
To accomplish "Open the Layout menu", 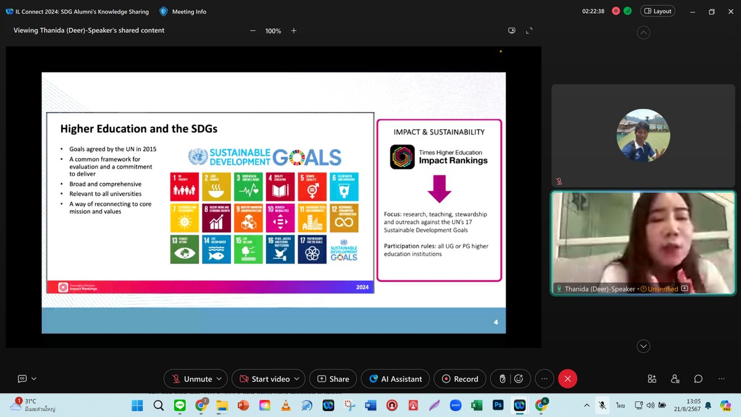I will click(x=657, y=11).
